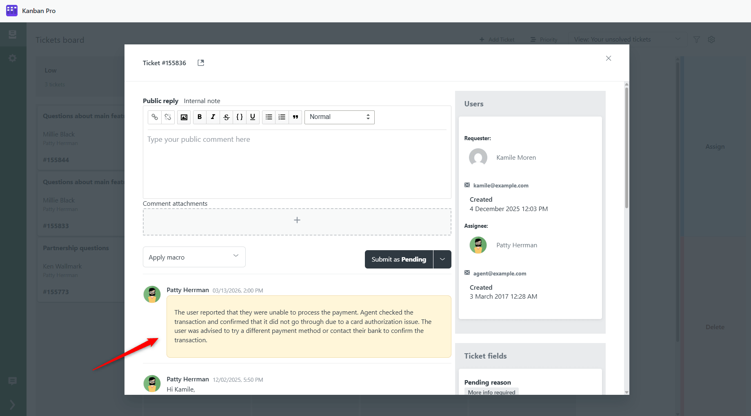Image resolution: width=751 pixels, height=416 pixels.
Task: Expand the submit status options arrow
Action: click(442, 259)
